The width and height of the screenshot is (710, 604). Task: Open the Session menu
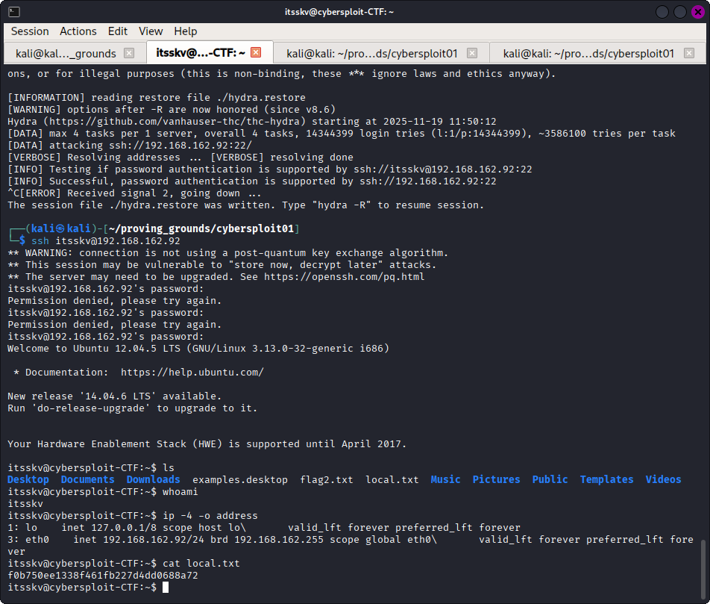coord(30,31)
